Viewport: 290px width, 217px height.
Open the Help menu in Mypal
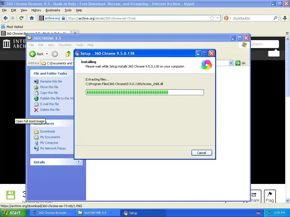[79, 10]
